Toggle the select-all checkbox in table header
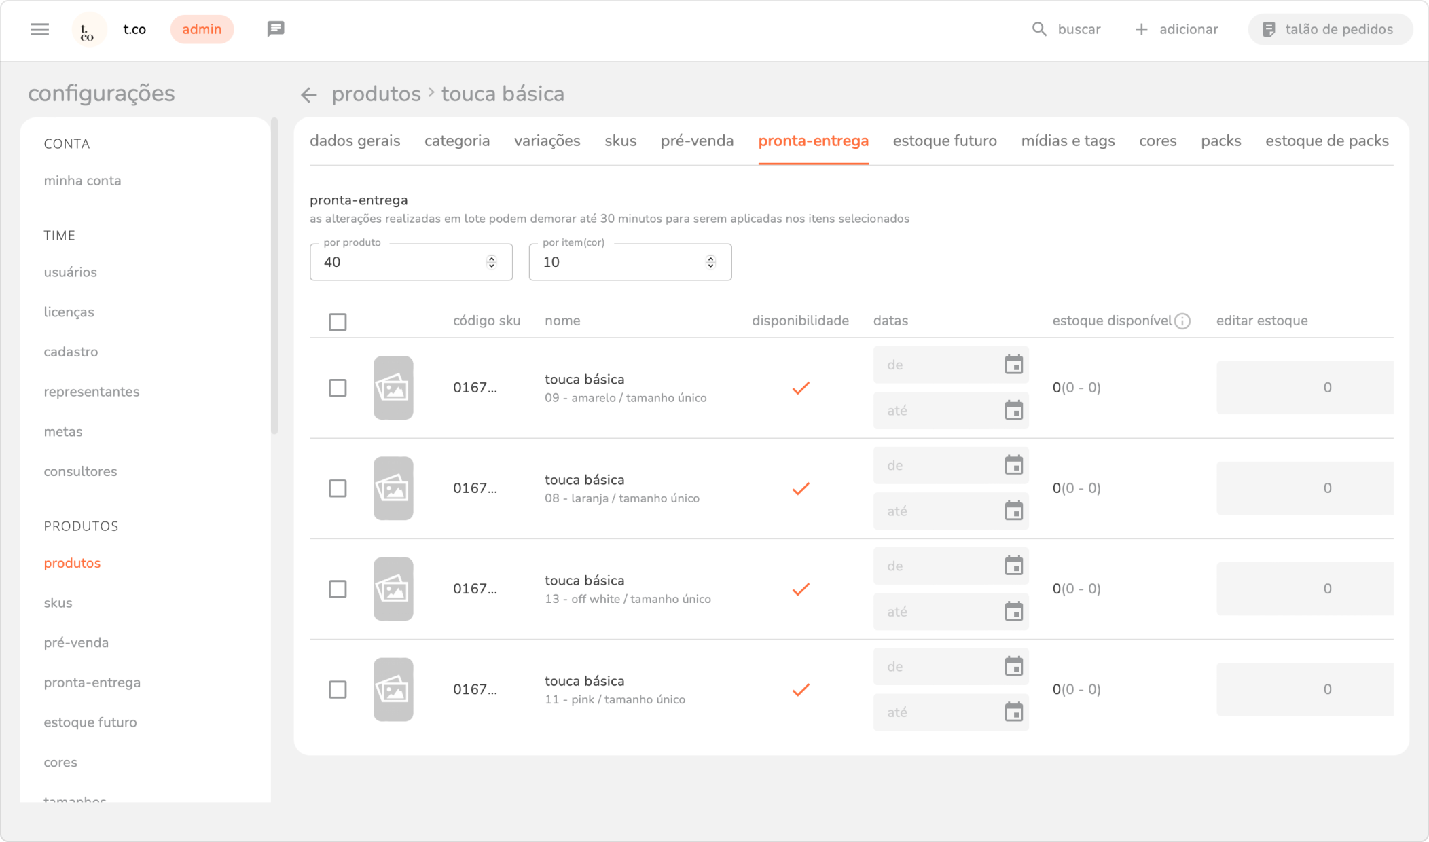 [338, 322]
